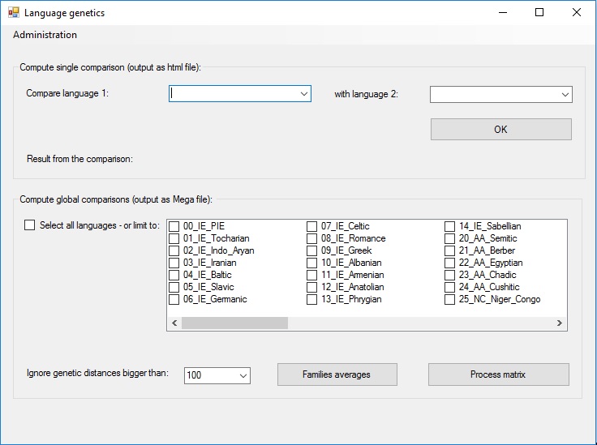Close the Language genetics window
The width and height of the screenshot is (597, 445).
point(577,12)
